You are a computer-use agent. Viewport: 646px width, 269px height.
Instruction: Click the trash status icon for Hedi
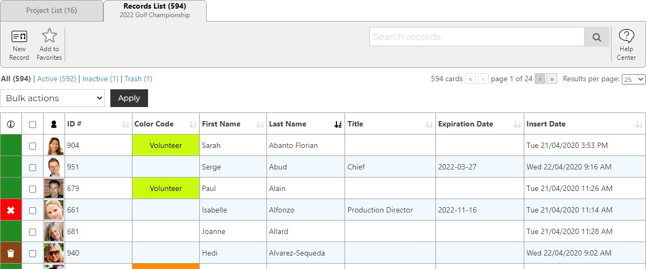coord(11,253)
